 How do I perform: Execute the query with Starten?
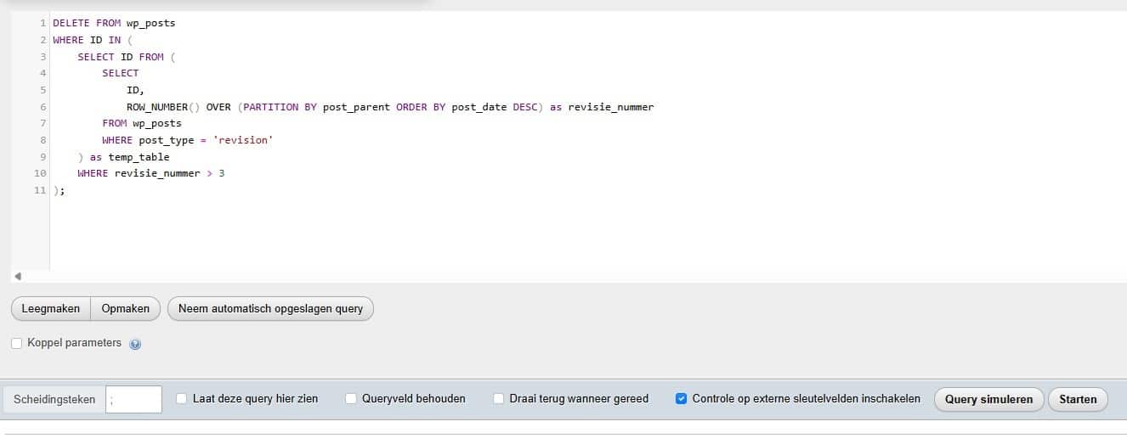[1078, 399]
